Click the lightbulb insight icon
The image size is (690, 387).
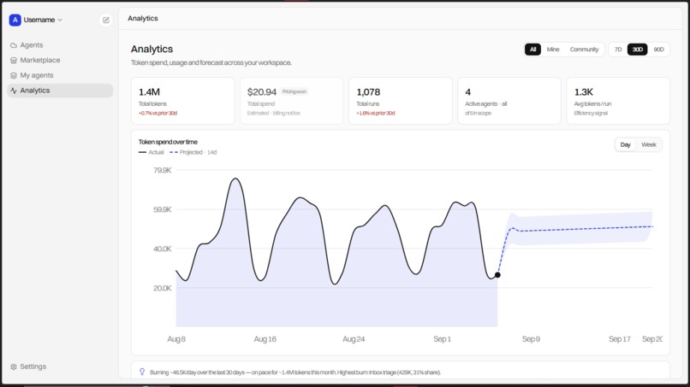(x=142, y=372)
